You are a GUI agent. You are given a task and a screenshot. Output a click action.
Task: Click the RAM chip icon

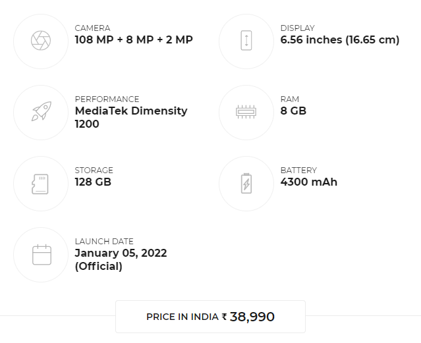pos(246,112)
